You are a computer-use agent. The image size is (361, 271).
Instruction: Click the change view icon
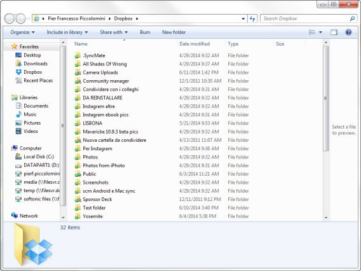click(x=311, y=32)
